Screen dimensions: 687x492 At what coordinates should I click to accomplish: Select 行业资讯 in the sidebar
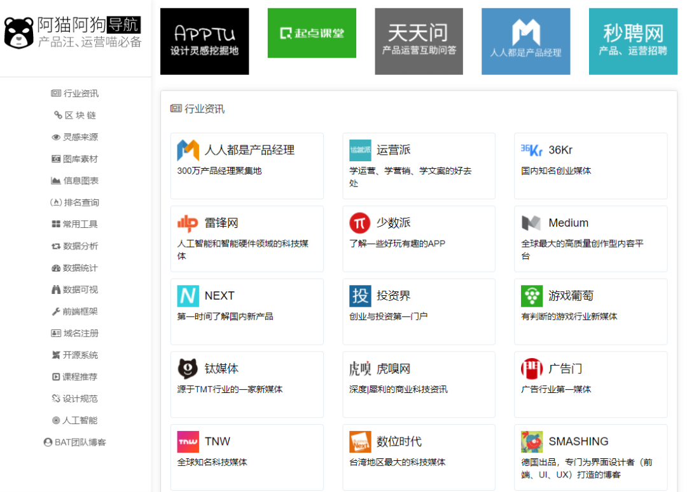tap(75, 93)
